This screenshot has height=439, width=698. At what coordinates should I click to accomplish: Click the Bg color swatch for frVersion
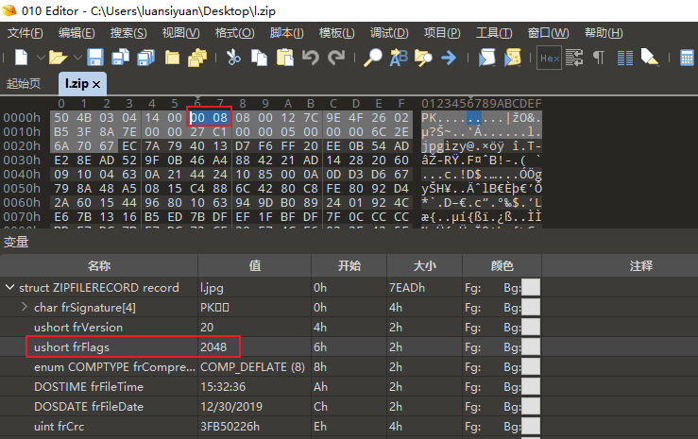531,327
